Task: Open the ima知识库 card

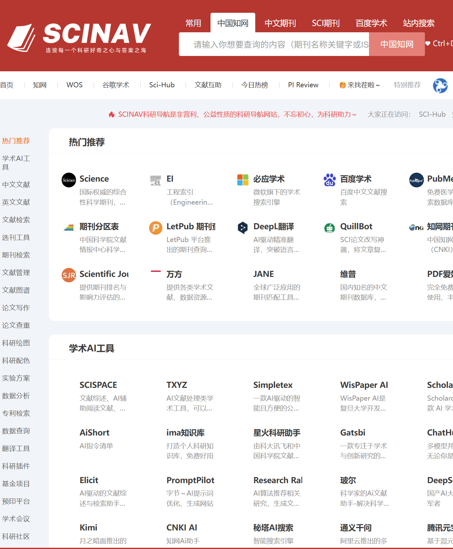Action: [x=182, y=444]
